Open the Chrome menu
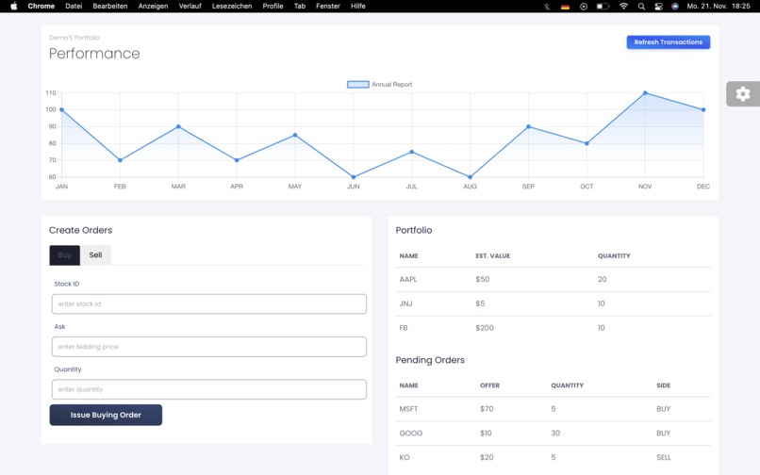Screen dimensions: 760x475 tap(41, 7)
